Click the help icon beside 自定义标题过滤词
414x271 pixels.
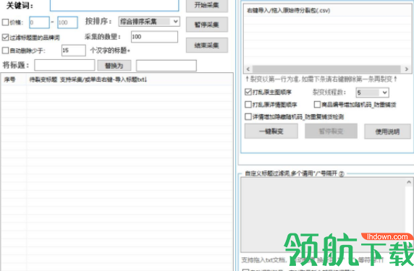[342, 174]
